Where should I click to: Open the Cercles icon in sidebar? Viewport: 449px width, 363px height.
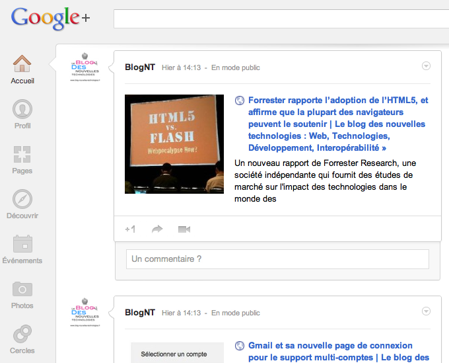click(22, 334)
